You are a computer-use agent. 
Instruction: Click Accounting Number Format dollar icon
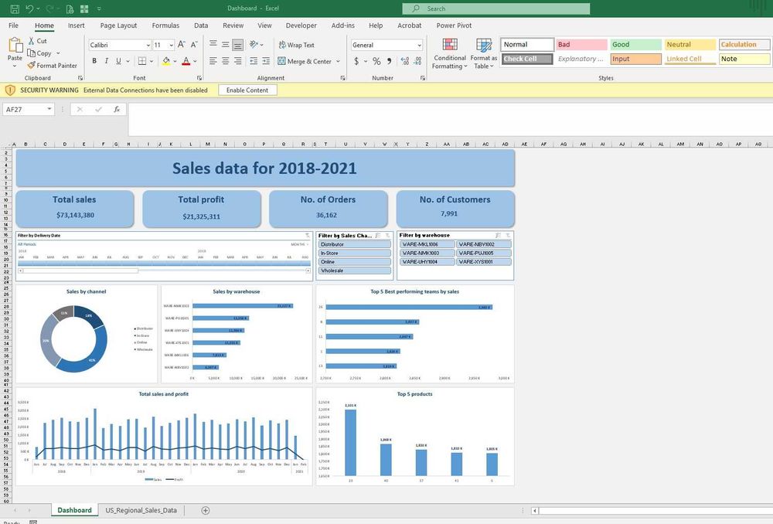356,61
